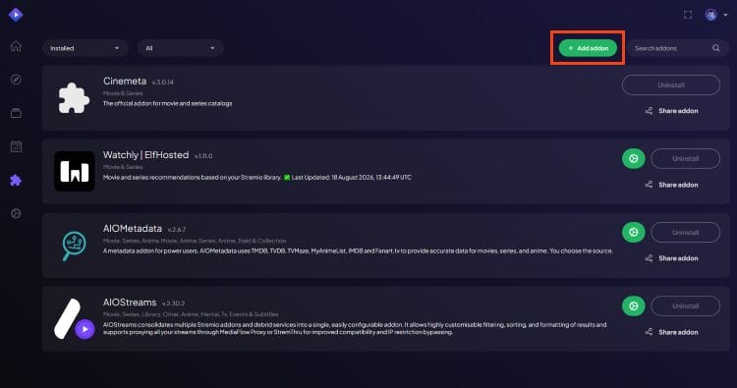The width and height of the screenshot is (737, 388).
Task: Click the search magnifier icon
Action: pos(715,48)
